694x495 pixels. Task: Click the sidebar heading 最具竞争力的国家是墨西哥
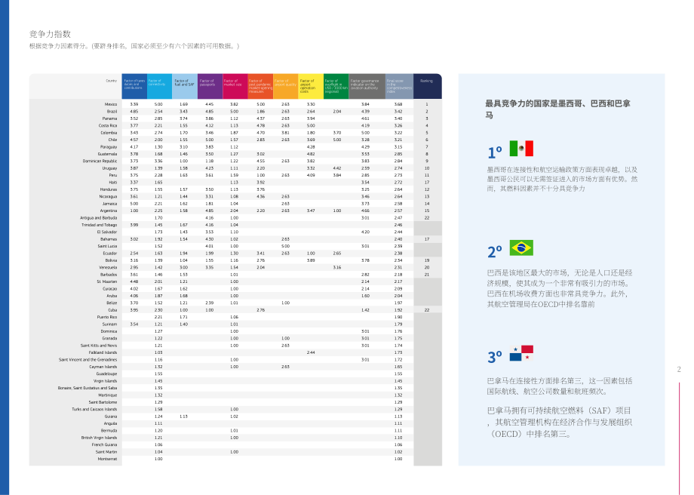pos(557,109)
